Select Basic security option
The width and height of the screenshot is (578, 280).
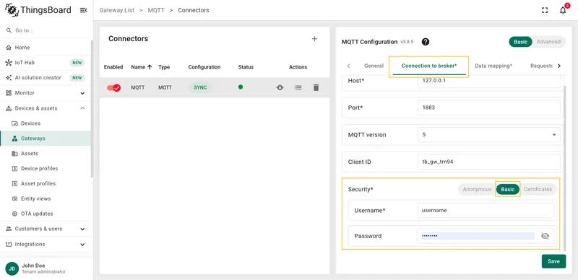coord(508,189)
